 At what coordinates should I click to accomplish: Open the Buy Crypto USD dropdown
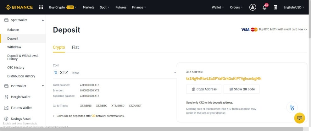click(x=63, y=7)
